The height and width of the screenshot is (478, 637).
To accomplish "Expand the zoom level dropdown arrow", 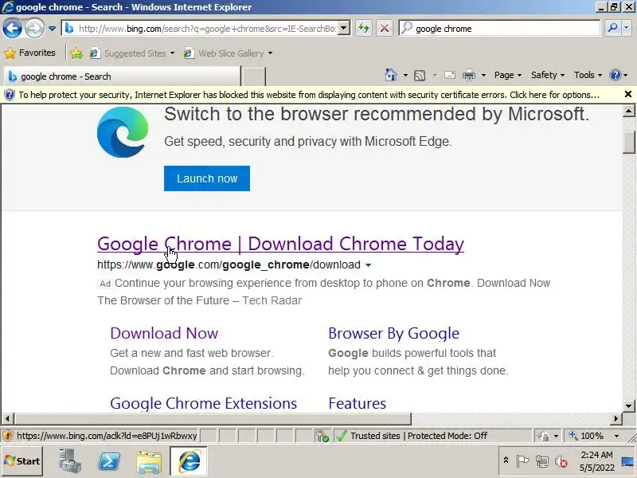I will click(616, 436).
